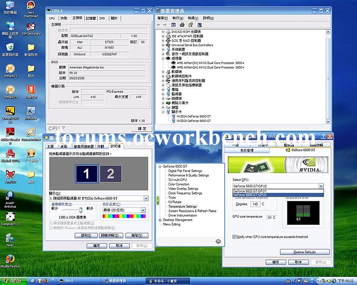Viewport: 357px width, 285px height.
Task: Click the properties view icon in Device Manager toolbar
Action: coord(173,25)
